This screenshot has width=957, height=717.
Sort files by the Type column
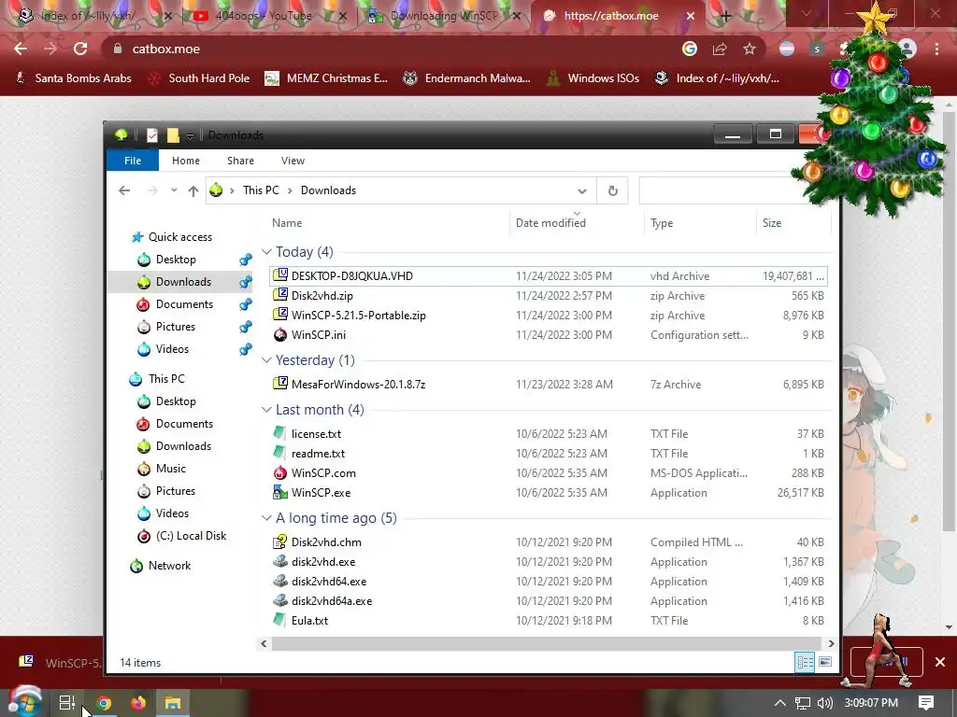[699, 223]
